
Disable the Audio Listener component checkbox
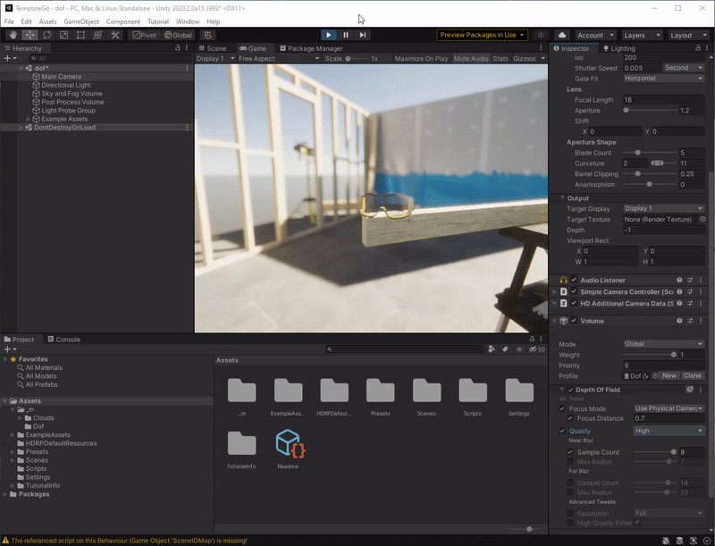[574, 280]
